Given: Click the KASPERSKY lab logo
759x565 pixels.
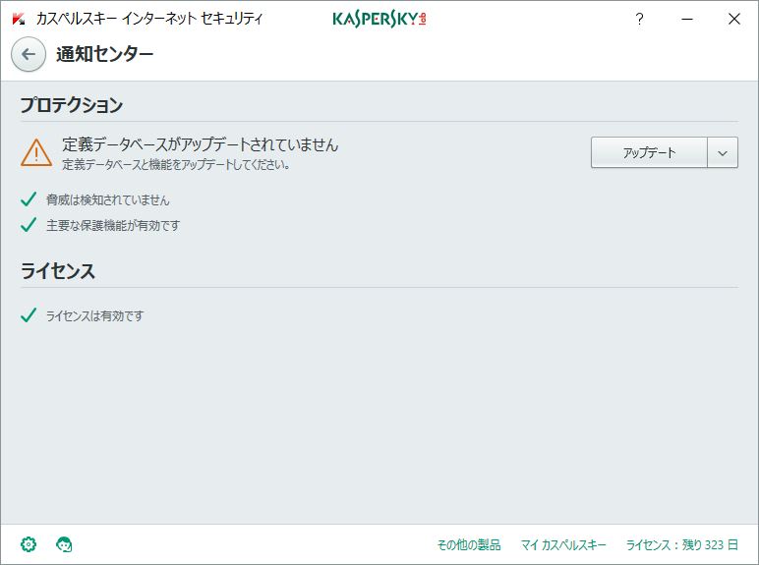Looking at the screenshot, I should tap(379, 19).
